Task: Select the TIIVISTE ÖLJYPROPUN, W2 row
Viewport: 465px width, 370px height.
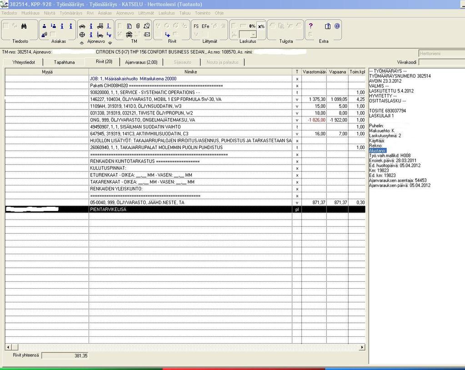Action: [x=185, y=113]
